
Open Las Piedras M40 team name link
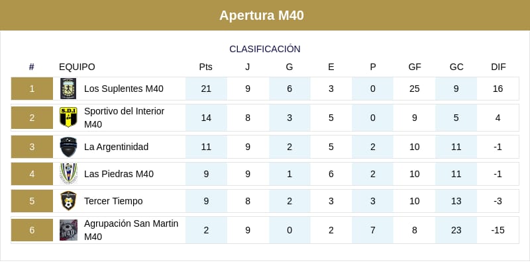coord(119,174)
